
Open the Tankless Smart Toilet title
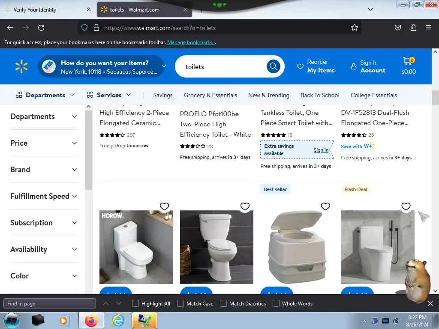pos(297,117)
